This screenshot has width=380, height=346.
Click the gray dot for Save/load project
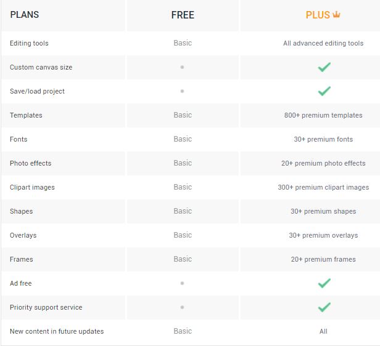182,91
